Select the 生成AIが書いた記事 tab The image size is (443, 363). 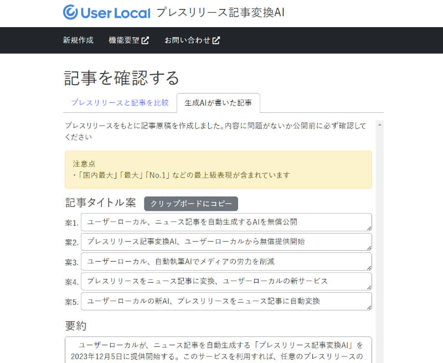click(218, 103)
